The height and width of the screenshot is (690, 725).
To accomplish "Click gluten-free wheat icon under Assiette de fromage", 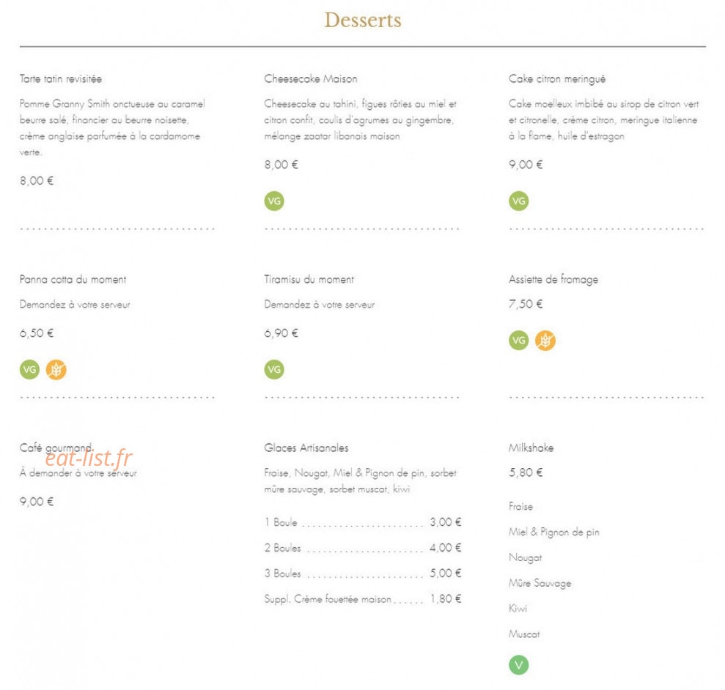I will [x=545, y=341].
